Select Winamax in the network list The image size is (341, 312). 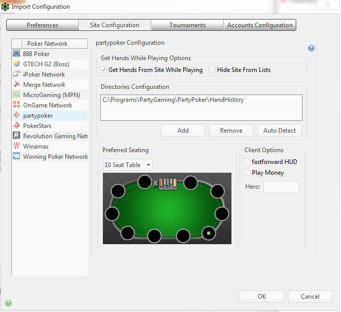click(x=50, y=146)
